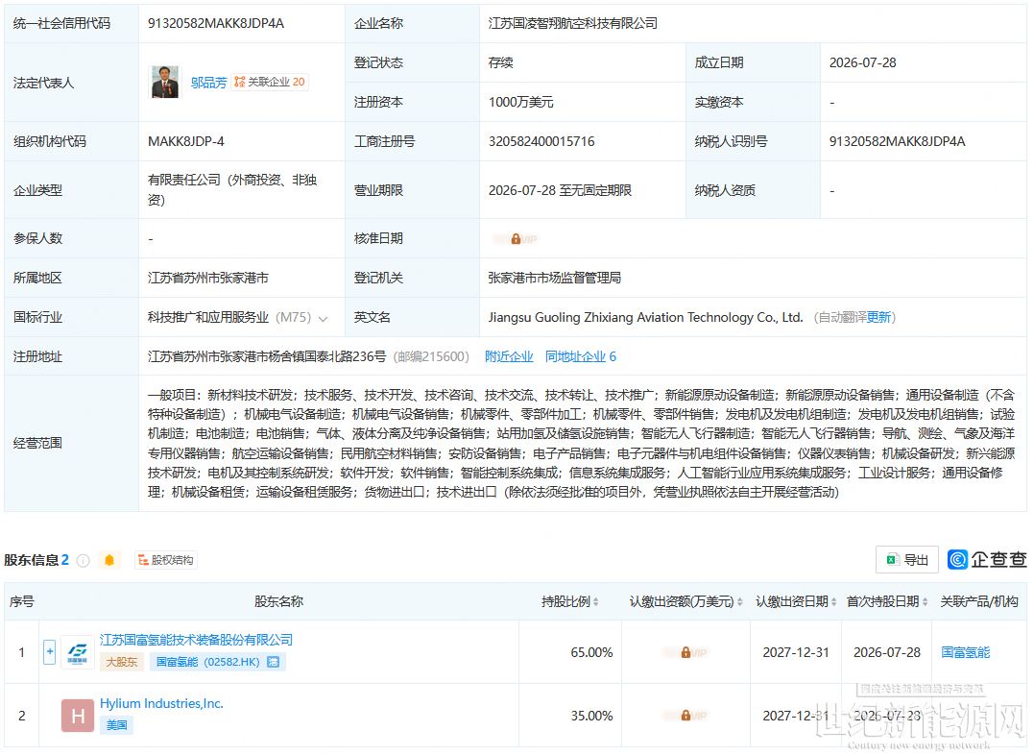Click 张家港市市场监督管理局 text
Viewport: 1034px width, 755px height.
click(555, 278)
